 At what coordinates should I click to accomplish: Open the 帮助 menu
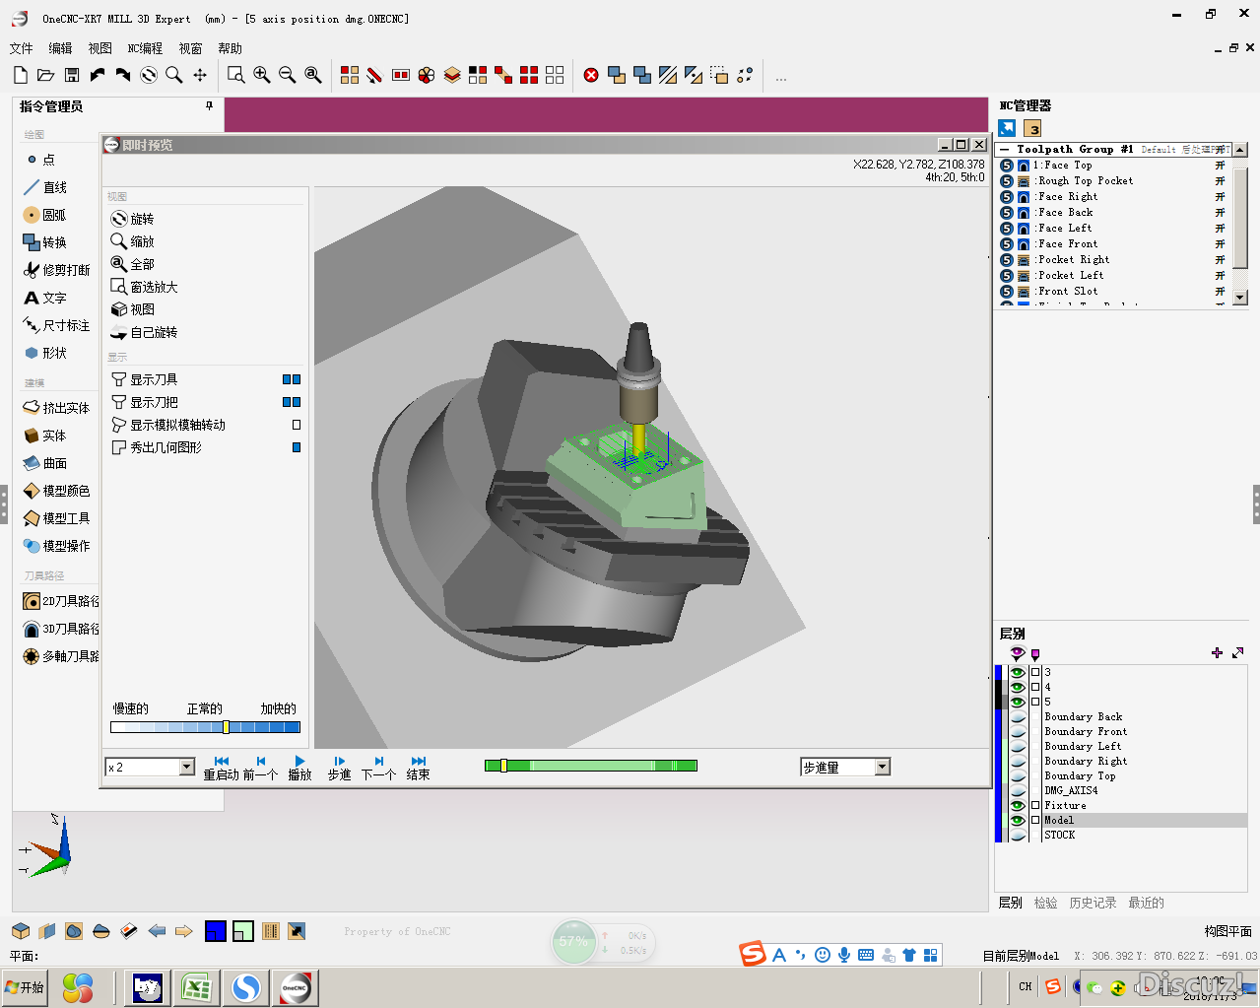coord(230,48)
